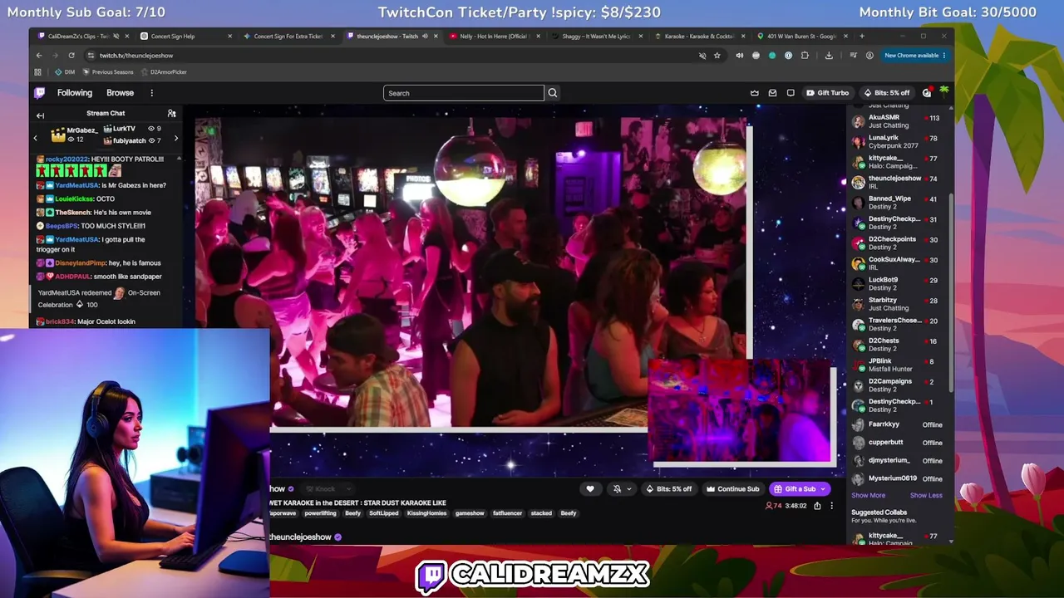Click the Bits: 5% off button under stream
This screenshot has height=598, width=1064.
[x=669, y=489]
